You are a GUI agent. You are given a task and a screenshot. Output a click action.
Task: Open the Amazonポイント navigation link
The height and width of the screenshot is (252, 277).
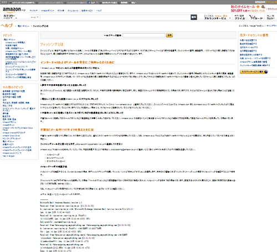pos(48,11)
